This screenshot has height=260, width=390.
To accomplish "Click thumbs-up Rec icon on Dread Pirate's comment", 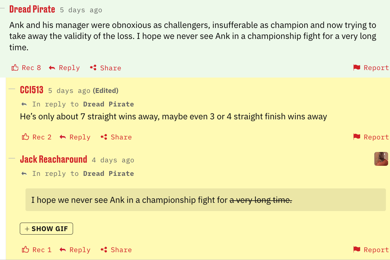I will click(15, 68).
